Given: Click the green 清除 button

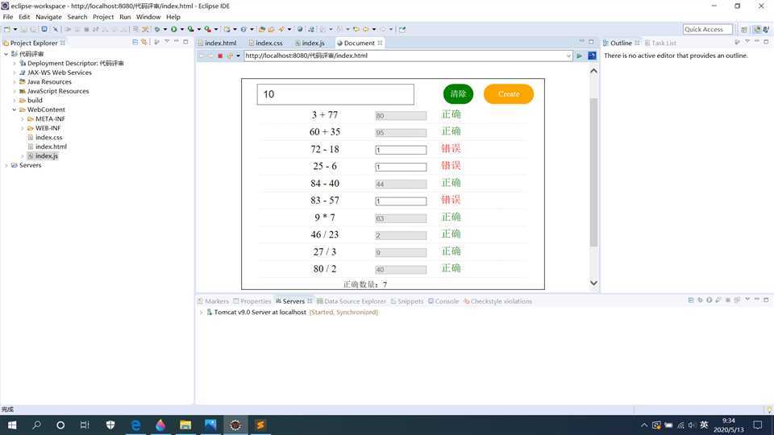Looking at the screenshot, I should [x=458, y=93].
